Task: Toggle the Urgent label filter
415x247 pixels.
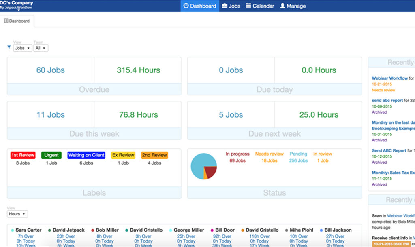Action: point(51,155)
